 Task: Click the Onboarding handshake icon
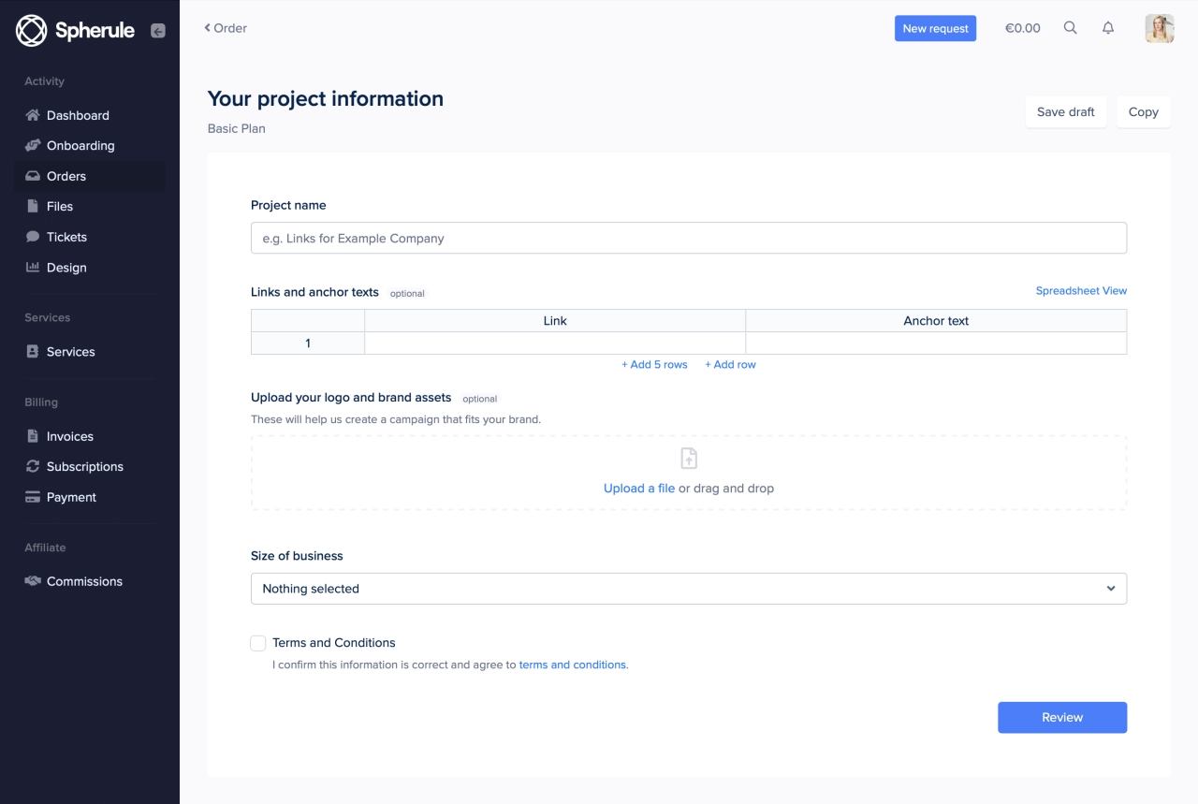tap(33, 145)
